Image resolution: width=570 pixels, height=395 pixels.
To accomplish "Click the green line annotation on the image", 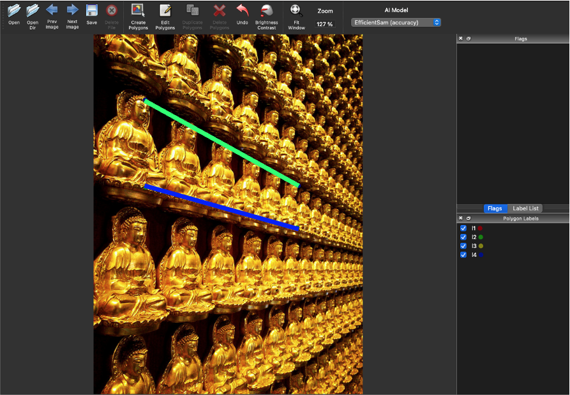I will [222, 143].
